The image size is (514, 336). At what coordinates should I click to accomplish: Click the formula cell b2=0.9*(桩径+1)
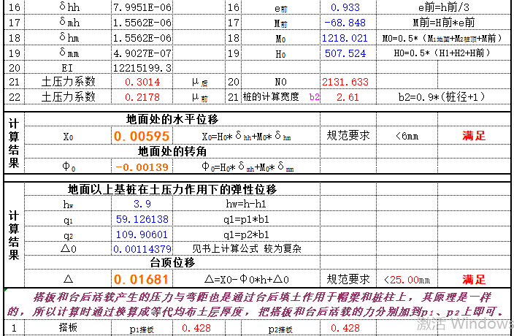443,97
